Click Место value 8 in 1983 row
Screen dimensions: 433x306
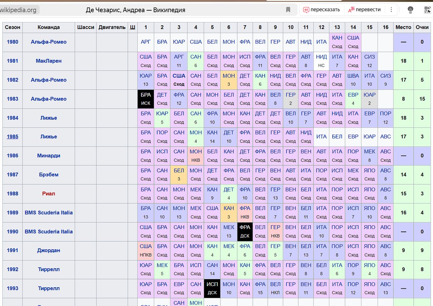click(403, 99)
